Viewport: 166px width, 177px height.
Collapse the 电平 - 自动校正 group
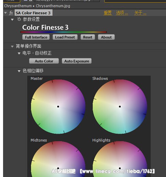click(19, 53)
